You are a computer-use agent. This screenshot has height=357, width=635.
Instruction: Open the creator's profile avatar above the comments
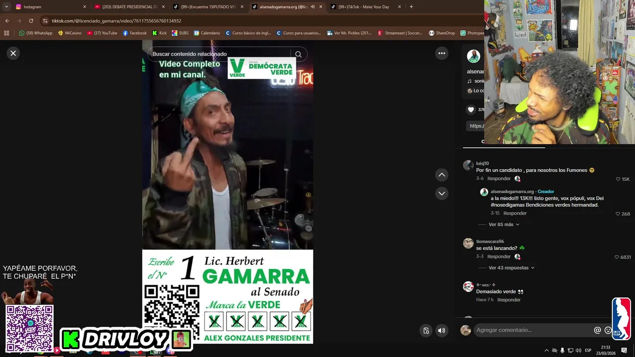[473, 56]
